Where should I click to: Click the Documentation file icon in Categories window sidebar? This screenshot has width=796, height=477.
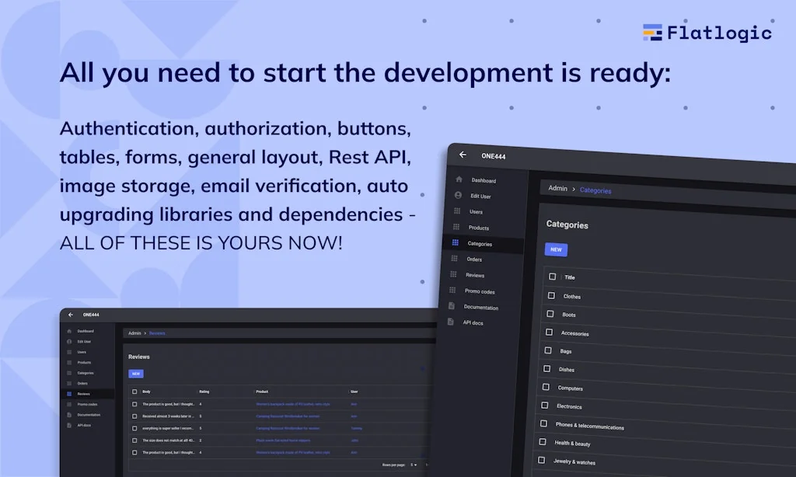[452, 306]
